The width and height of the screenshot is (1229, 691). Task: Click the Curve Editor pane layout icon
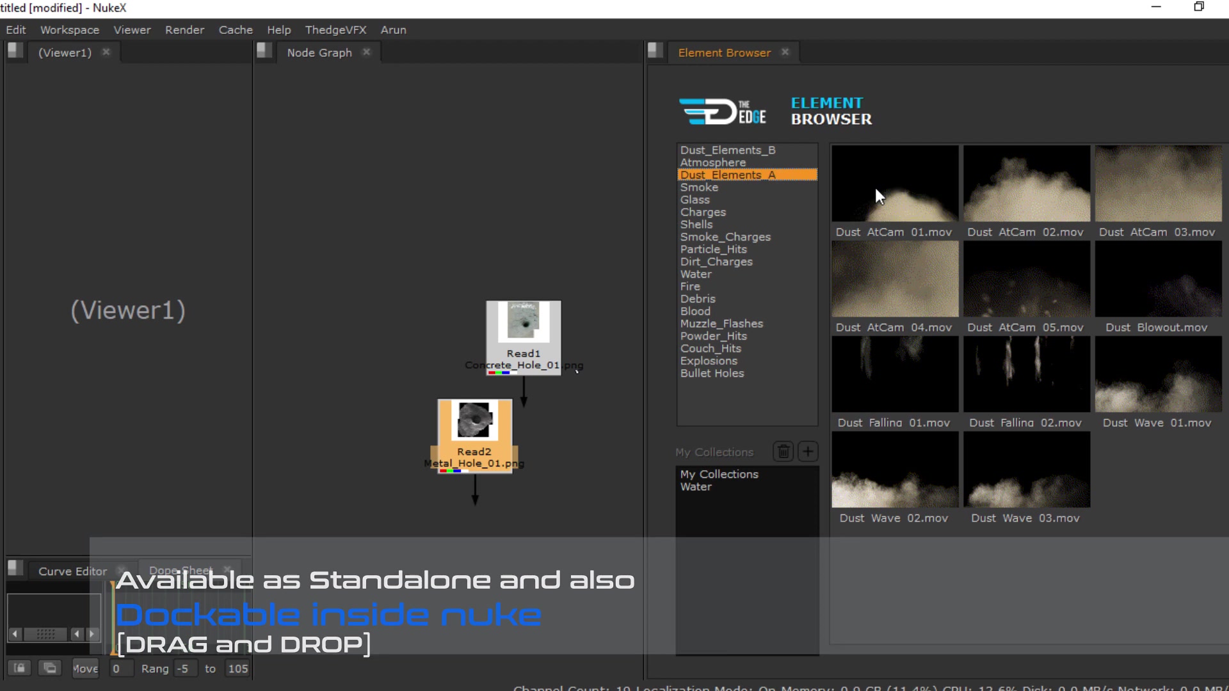(15, 568)
